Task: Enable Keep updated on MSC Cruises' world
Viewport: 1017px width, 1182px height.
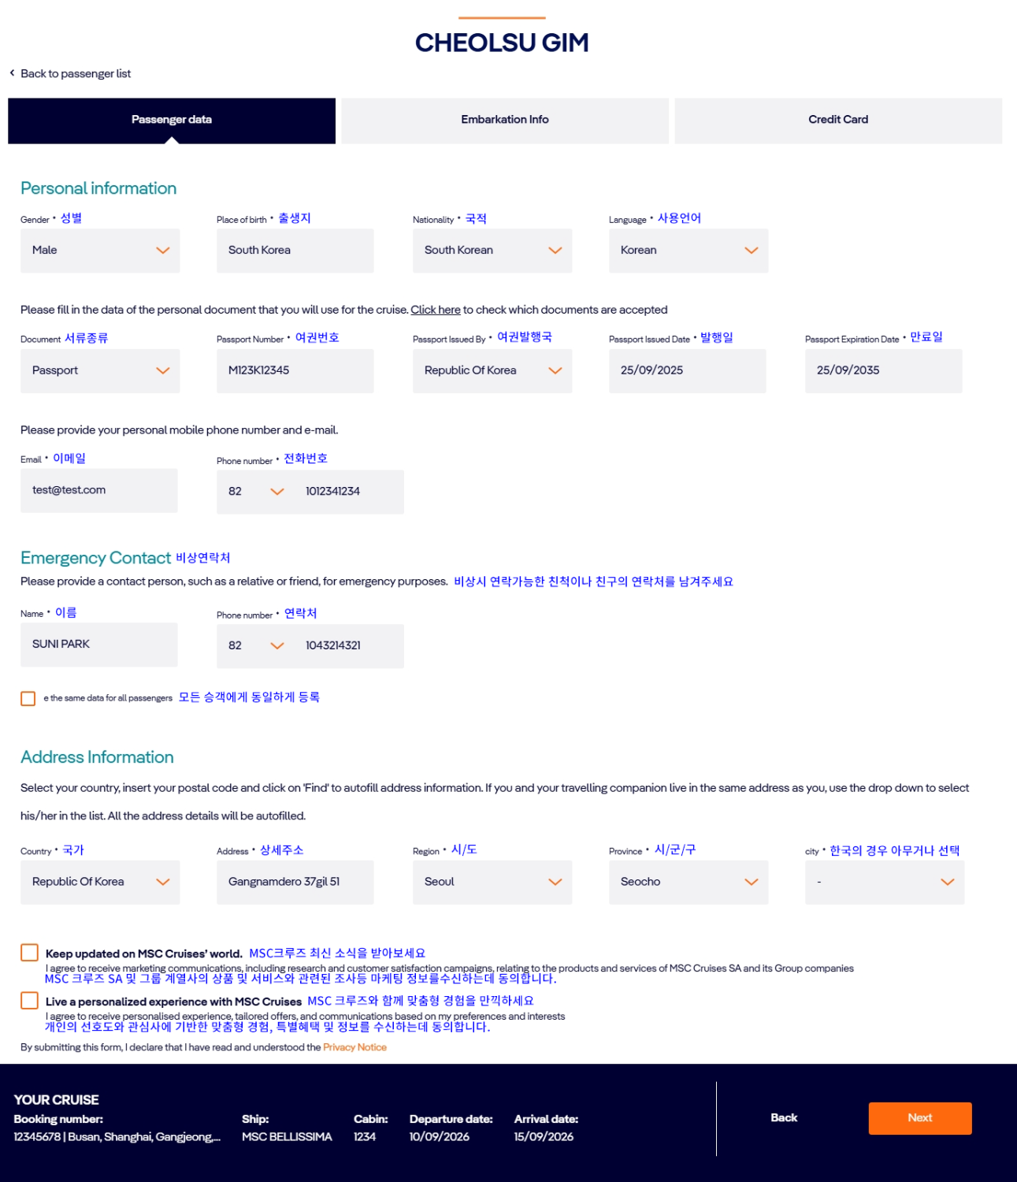Action: (30, 953)
